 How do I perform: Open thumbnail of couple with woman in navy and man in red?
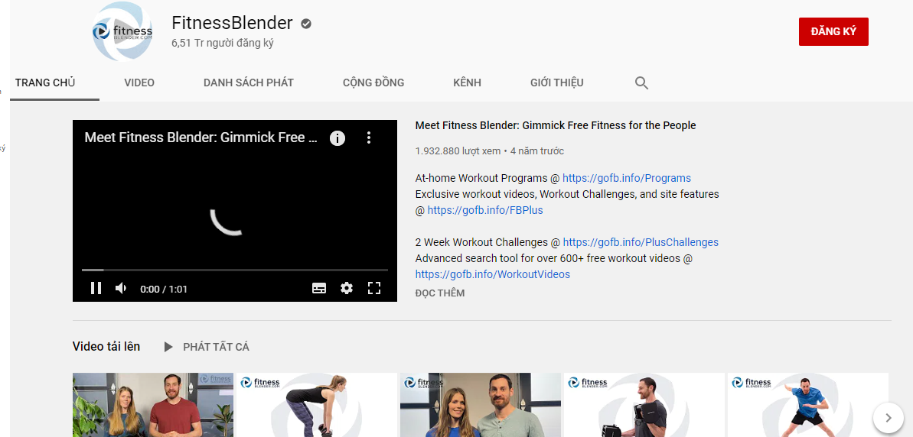click(x=153, y=405)
